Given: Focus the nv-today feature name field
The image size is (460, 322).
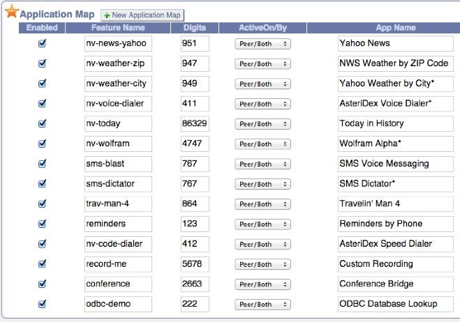Looking at the screenshot, I should [x=118, y=123].
